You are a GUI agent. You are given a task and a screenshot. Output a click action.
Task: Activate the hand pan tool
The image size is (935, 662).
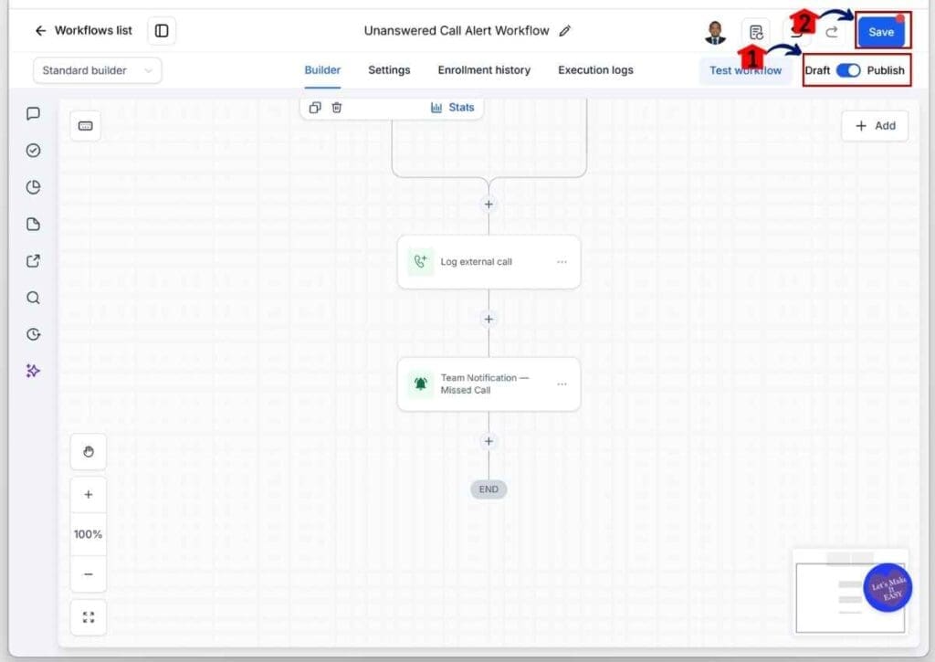click(x=89, y=451)
